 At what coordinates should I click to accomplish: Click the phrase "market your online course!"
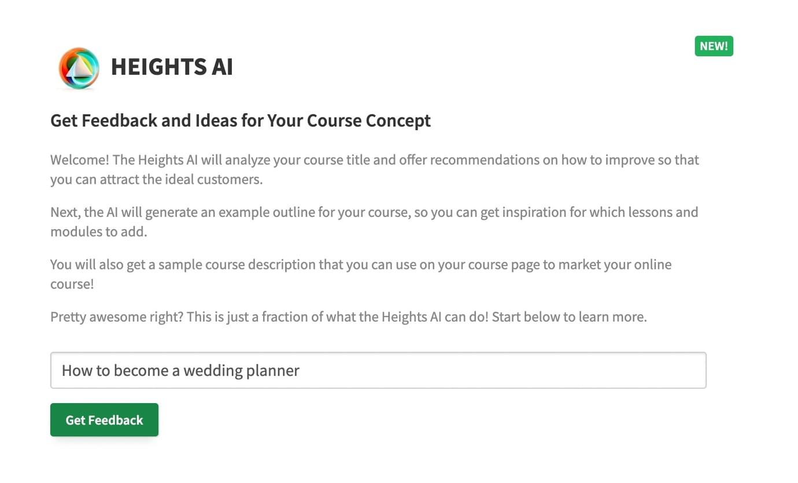click(x=361, y=274)
